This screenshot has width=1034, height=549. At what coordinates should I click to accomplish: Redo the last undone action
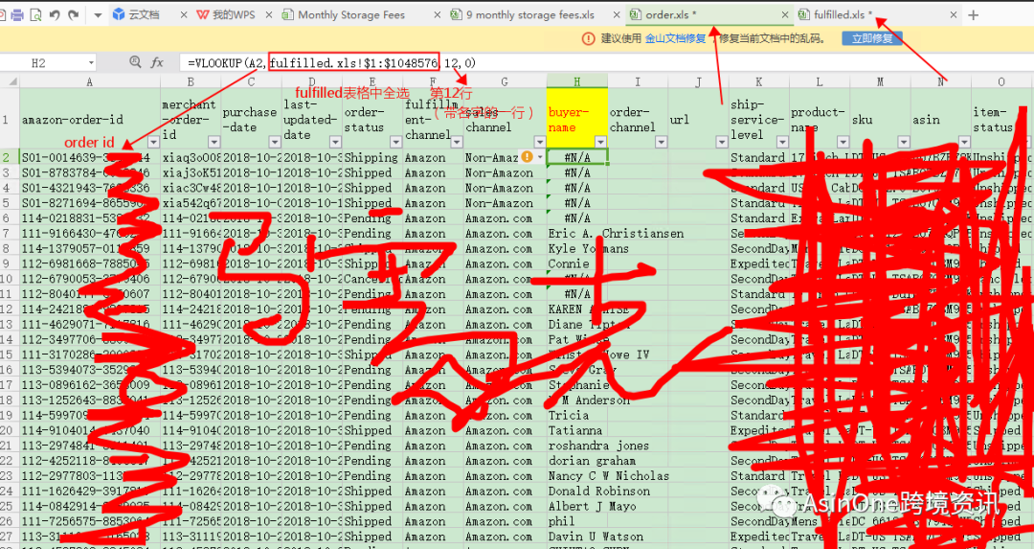(73, 14)
